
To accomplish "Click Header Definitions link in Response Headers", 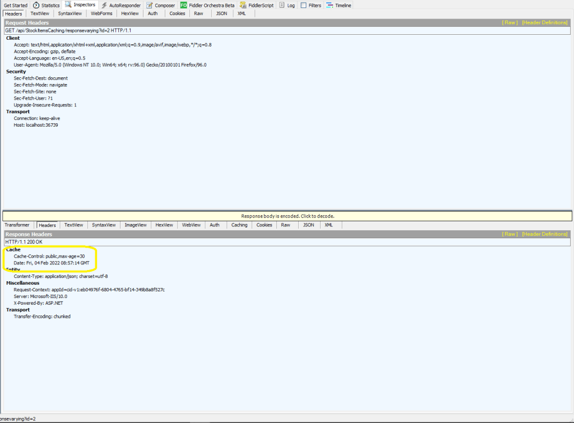I will coord(544,234).
